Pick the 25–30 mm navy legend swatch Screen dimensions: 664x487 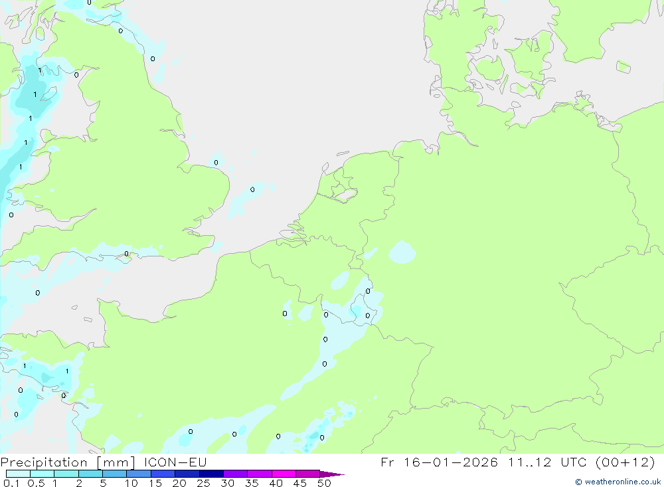pos(211,474)
